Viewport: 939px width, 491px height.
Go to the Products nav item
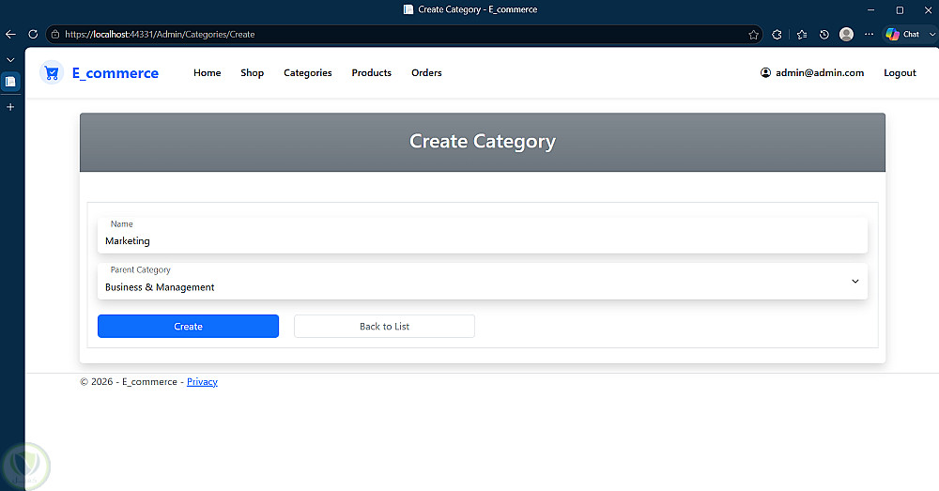(x=371, y=73)
